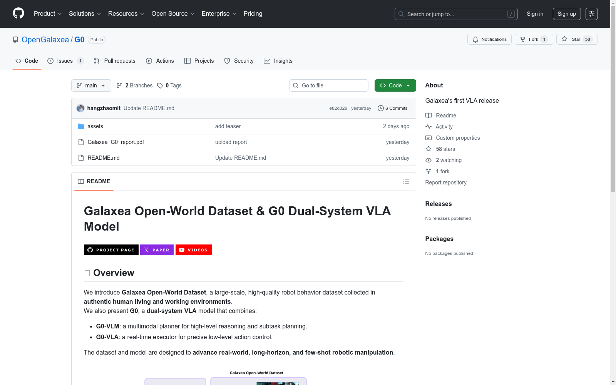This screenshot has width=616, height=385.
Task: Select the README.md file icon
Action: (81, 158)
